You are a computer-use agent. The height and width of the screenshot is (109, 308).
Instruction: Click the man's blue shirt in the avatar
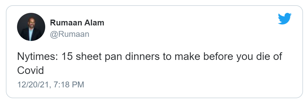pyautogui.click(x=31, y=34)
